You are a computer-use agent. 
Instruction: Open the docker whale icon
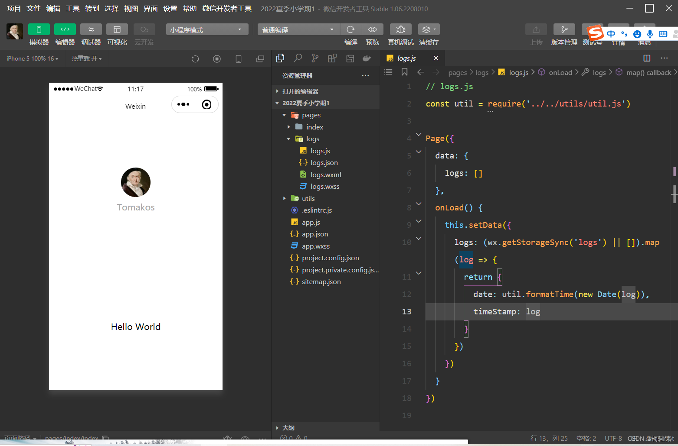[367, 58]
